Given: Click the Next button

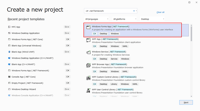Looking at the screenshot, I should pyautogui.click(x=186, y=102).
